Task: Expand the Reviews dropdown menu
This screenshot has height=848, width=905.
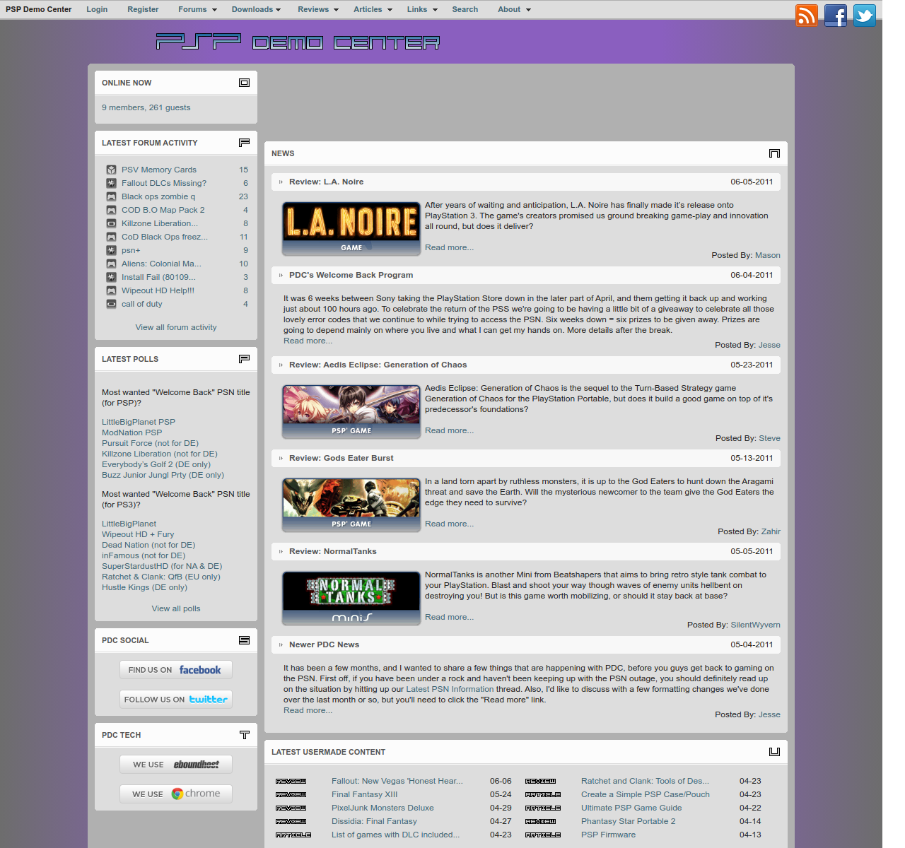Action: tap(318, 9)
